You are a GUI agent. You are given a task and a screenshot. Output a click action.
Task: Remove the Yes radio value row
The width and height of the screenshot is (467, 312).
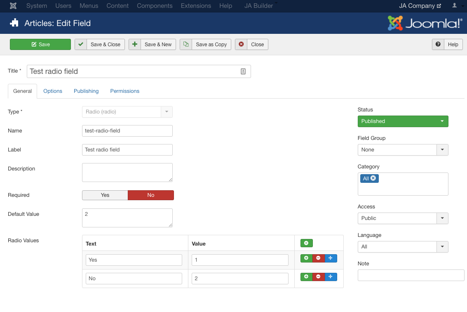tap(318, 258)
